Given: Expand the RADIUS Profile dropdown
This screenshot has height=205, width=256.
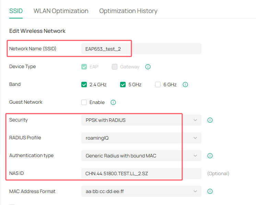Looking at the screenshot, I should click(x=141, y=138).
